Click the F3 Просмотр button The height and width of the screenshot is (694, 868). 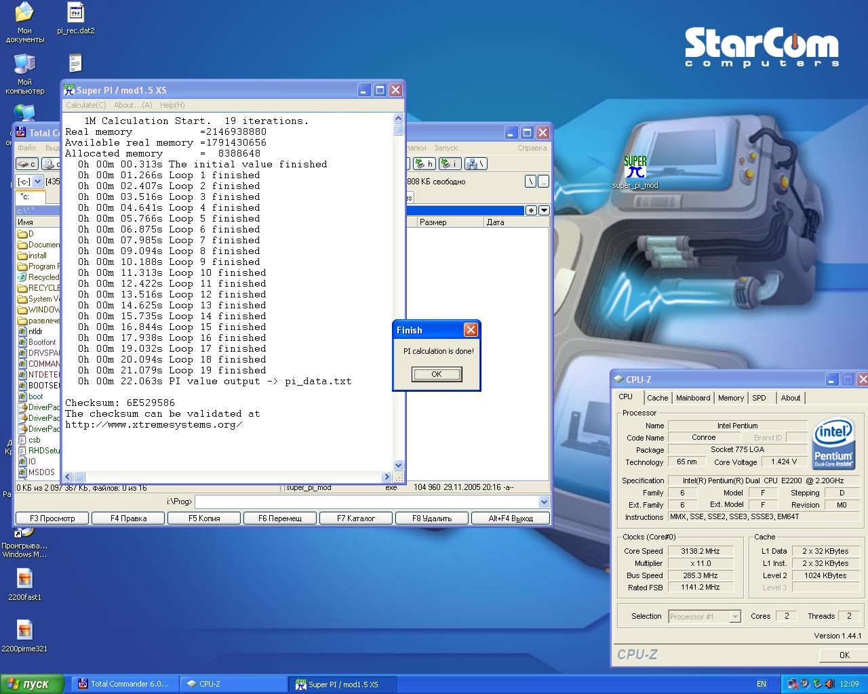click(x=52, y=518)
